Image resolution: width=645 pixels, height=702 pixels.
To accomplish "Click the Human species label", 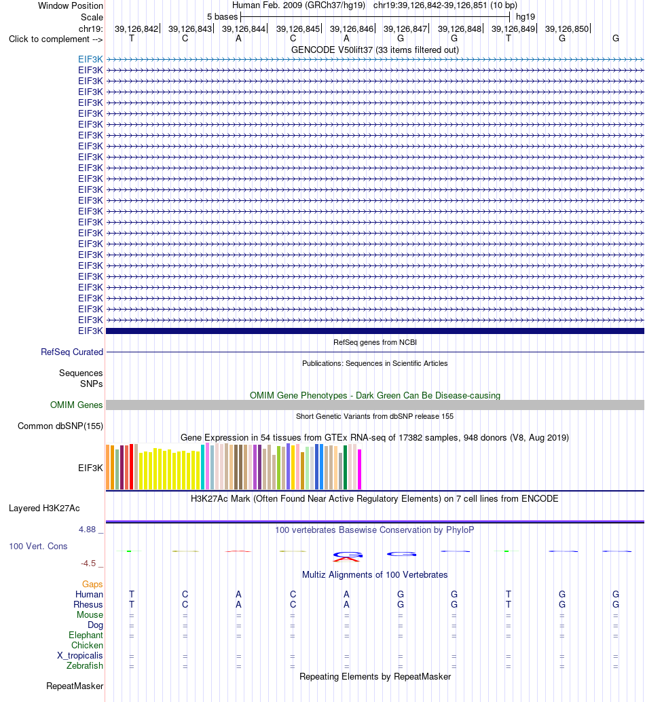I will pyautogui.click(x=89, y=594).
